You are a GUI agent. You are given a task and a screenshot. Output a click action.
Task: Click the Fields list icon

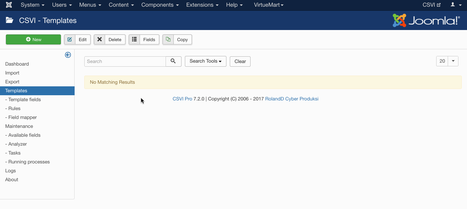tap(134, 40)
